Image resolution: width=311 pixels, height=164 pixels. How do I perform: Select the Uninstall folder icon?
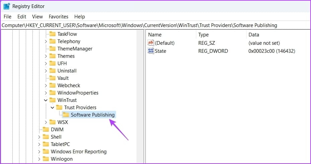[x=53, y=70]
